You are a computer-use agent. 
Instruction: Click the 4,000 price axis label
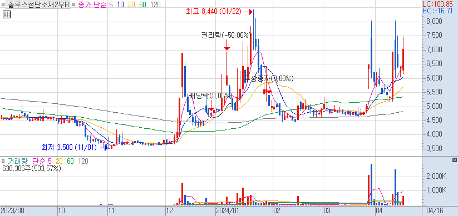(x=434, y=134)
